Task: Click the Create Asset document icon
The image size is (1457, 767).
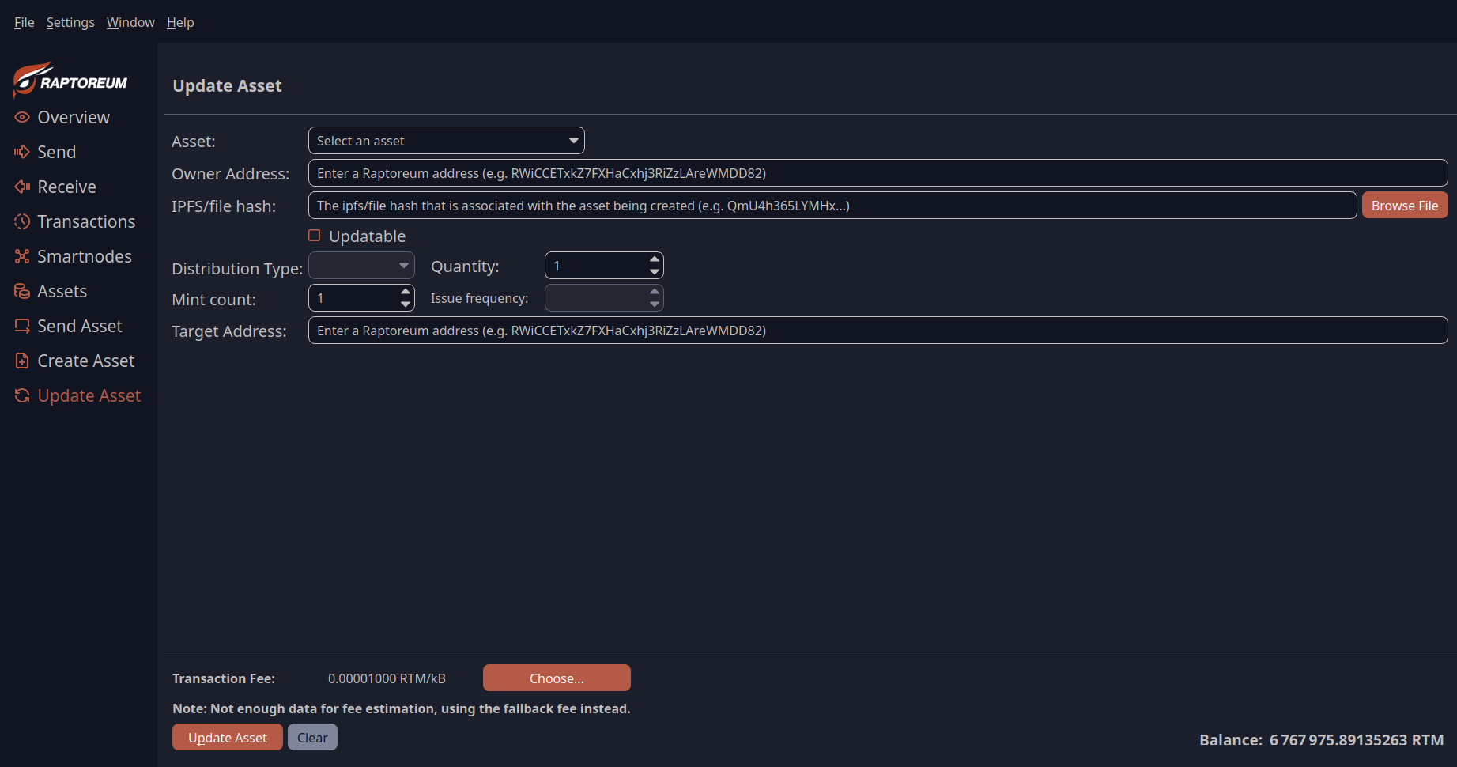Action: pos(22,361)
